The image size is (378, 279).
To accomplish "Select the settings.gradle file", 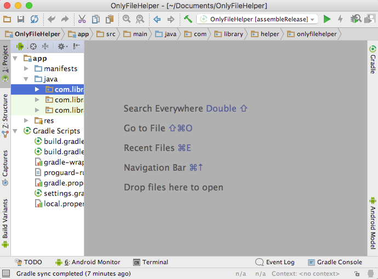I will click(x=59, y=193).
